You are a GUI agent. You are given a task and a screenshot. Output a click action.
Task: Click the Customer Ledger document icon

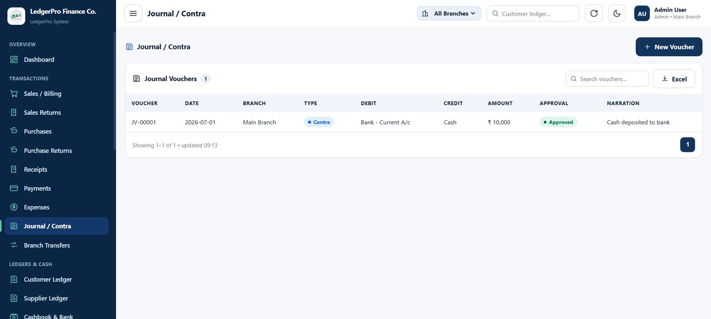pyautogui.click(x=14, y=280)
